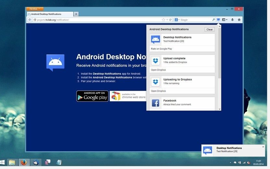Image resolution: width=270 pixels, height=169 pixels.
Task: Switch to Firefox in the taskbar
Action: coord(24,162)
